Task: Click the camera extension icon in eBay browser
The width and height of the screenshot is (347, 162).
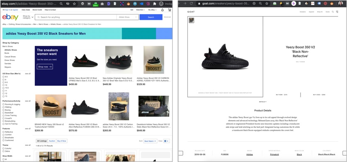Action: click(102, 4)
